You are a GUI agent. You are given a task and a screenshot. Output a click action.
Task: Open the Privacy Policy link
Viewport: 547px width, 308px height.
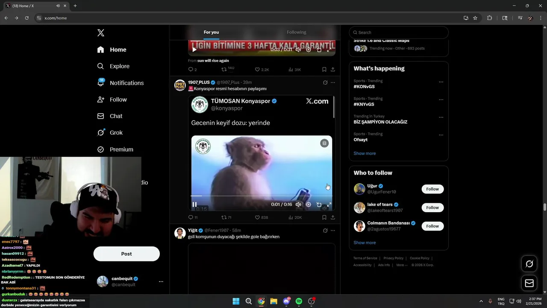[x=394, y=258]
